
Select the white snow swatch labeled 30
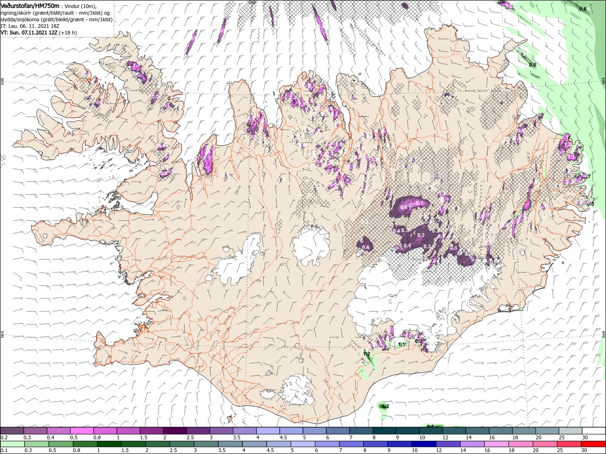pyautogui.click(x=594, y=431)
